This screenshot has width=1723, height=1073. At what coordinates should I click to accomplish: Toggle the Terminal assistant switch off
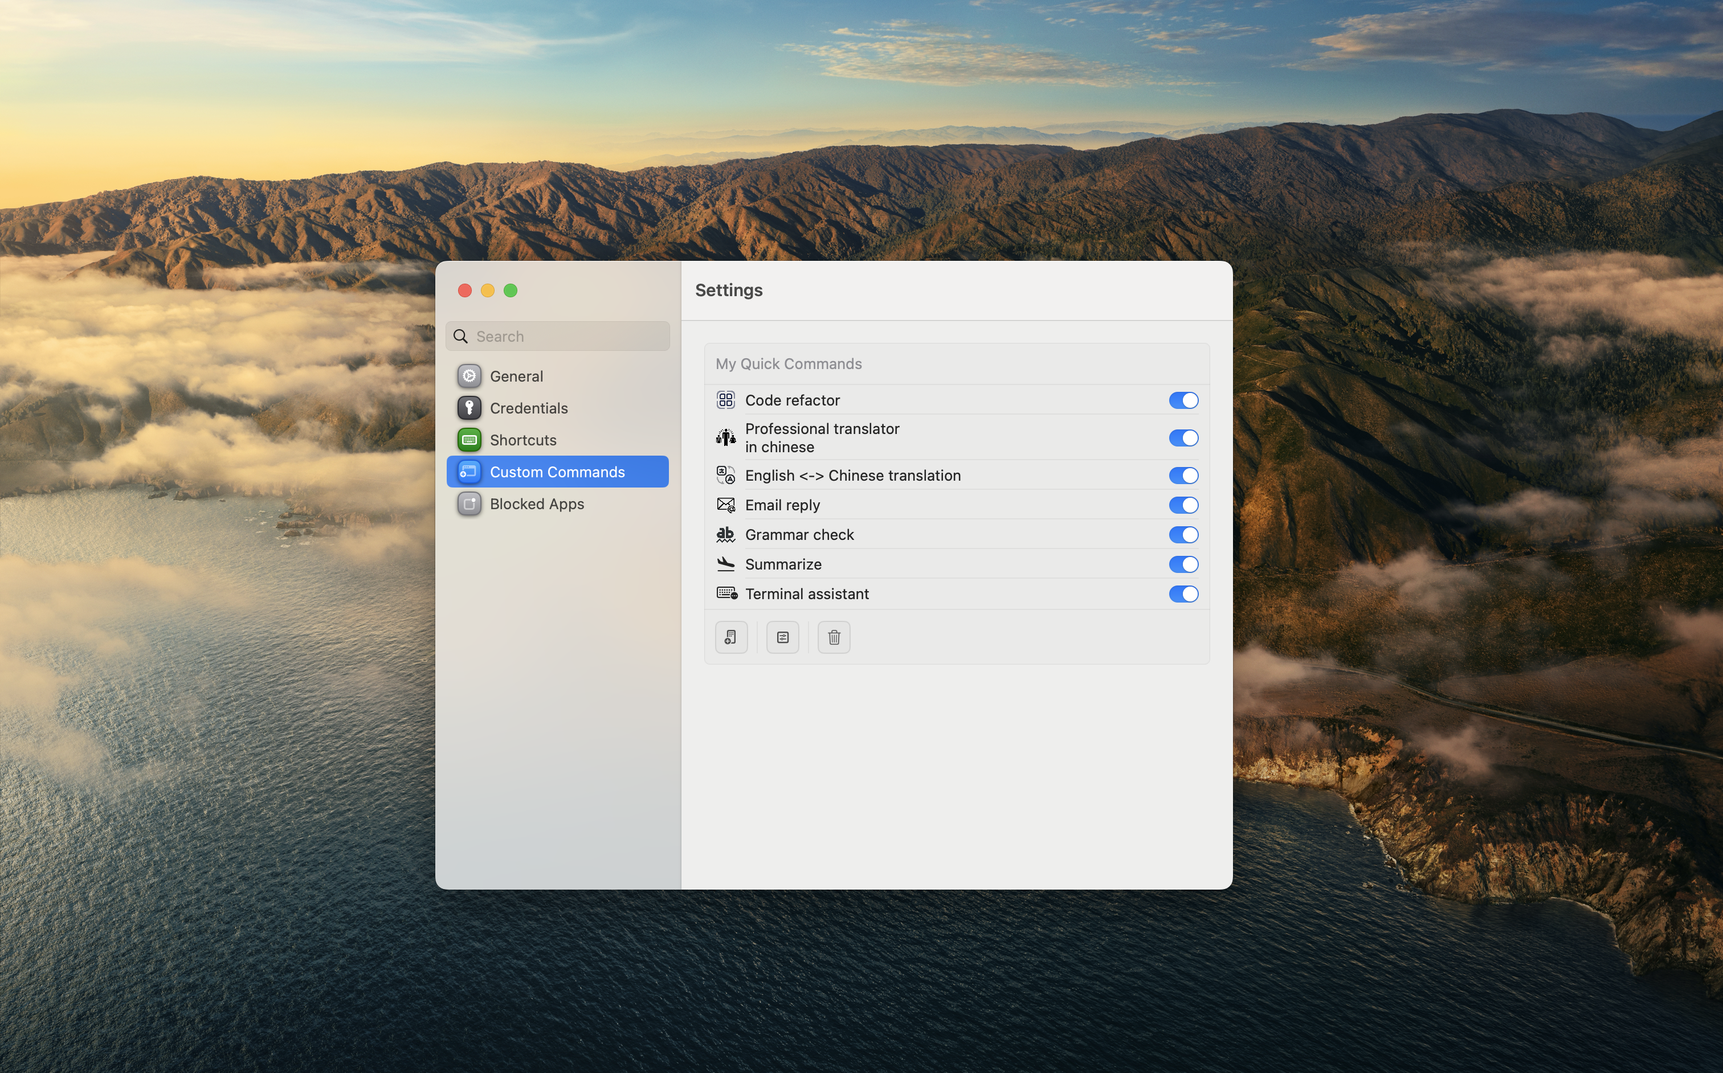pos(1183,593)
